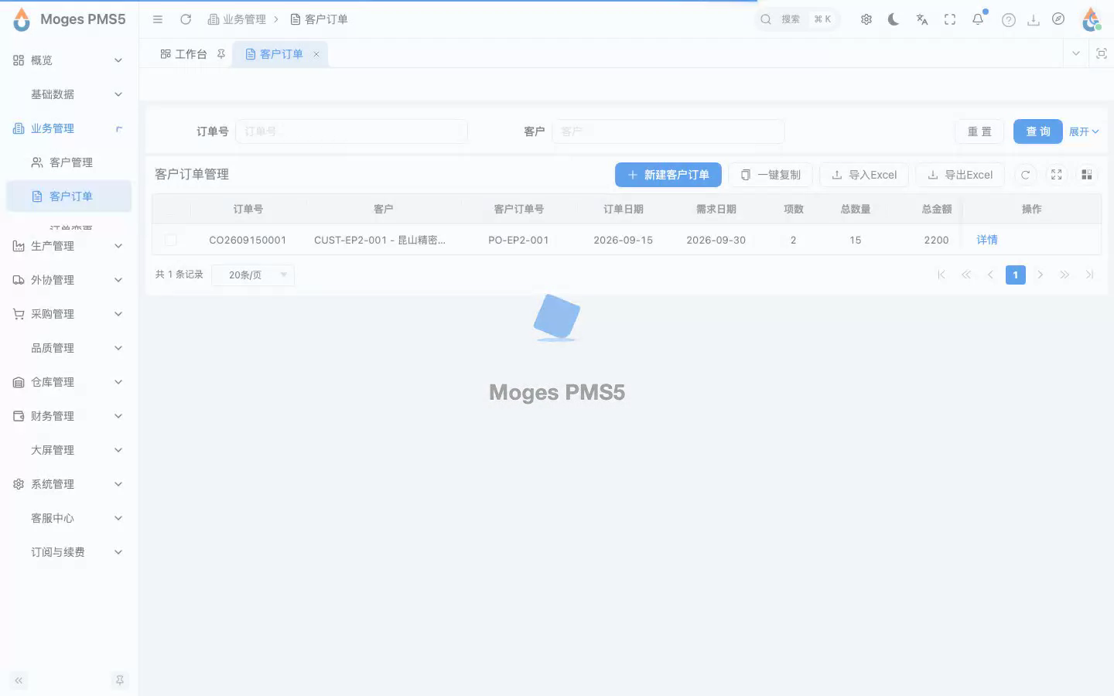Expand the 生产管理 menu
Screen dimensions: 1114x696
click(69, 246)
